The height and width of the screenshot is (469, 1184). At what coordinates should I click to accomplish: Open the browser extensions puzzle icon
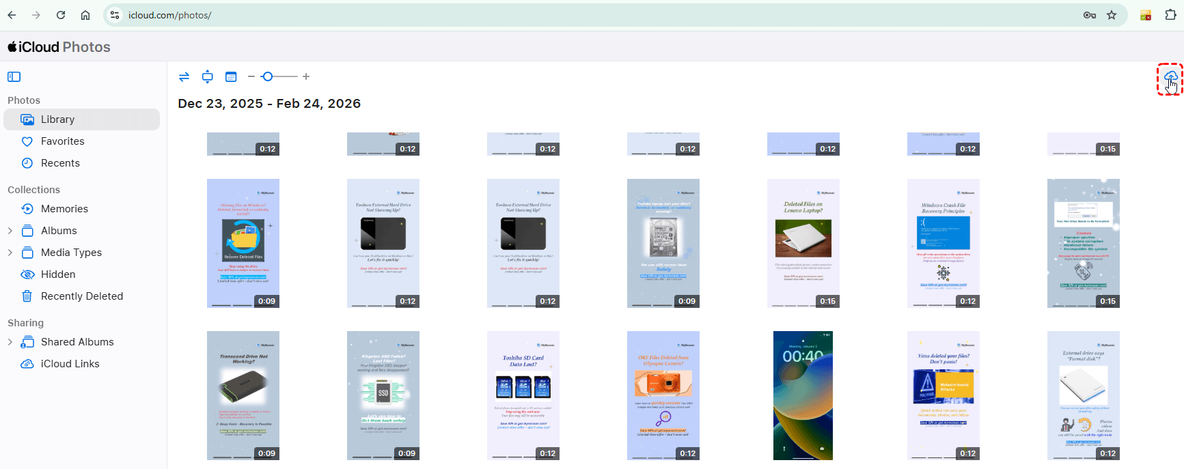click(1170, 15)
